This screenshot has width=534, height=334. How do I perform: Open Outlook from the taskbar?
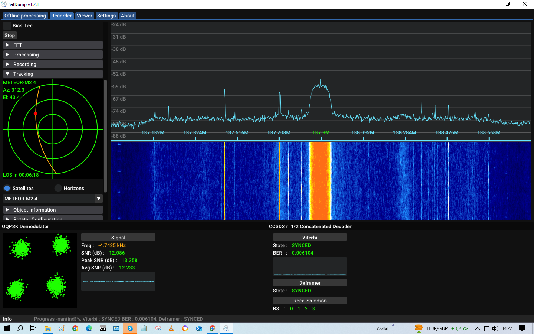(x=199, y=328)
